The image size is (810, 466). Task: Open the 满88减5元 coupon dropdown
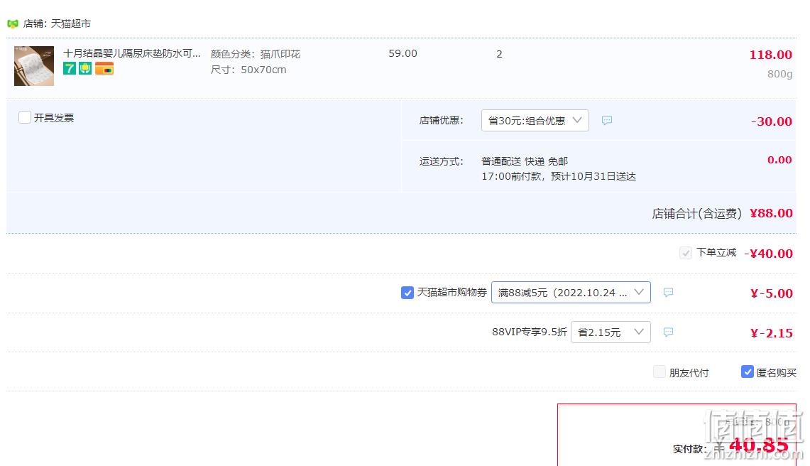[571, 293]
